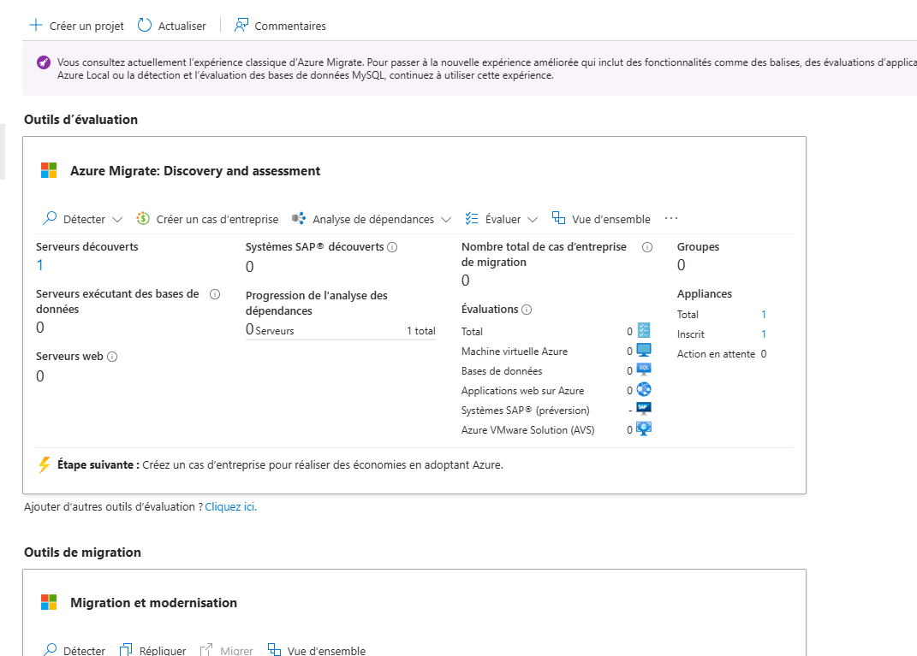
Task: Open the more options ellipsis in evaluation toolbar
Action: click(671, 218)
